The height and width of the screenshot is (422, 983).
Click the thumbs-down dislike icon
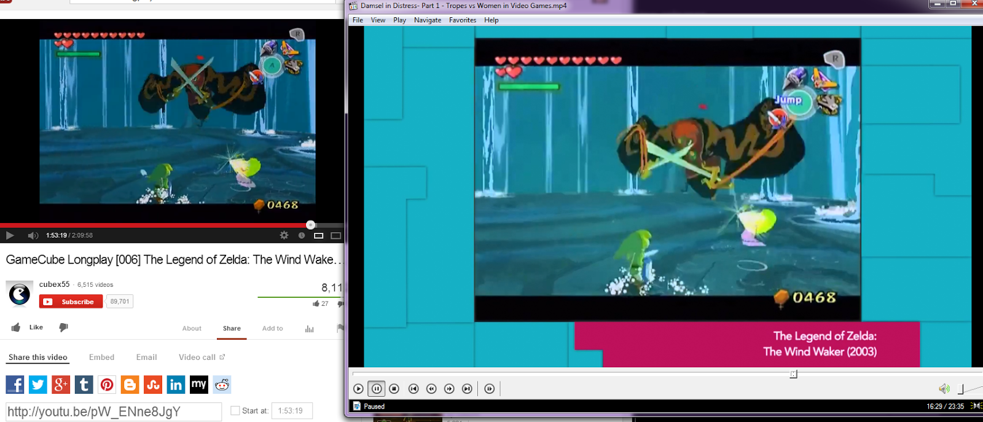click(63, 327)
